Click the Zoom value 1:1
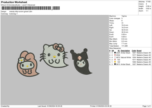The height and width of the screenshot is (108, 152). pyautogui.click(x=147, y=11)
